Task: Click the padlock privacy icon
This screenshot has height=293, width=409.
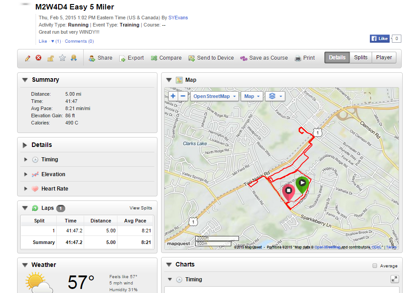Action: tap(50, 58)
